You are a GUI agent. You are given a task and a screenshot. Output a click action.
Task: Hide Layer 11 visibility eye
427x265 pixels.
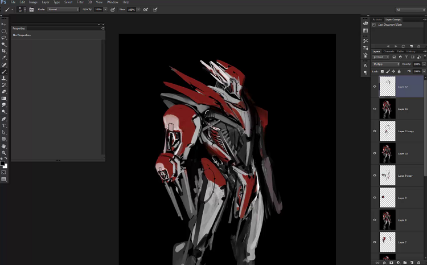click(375, 109)
